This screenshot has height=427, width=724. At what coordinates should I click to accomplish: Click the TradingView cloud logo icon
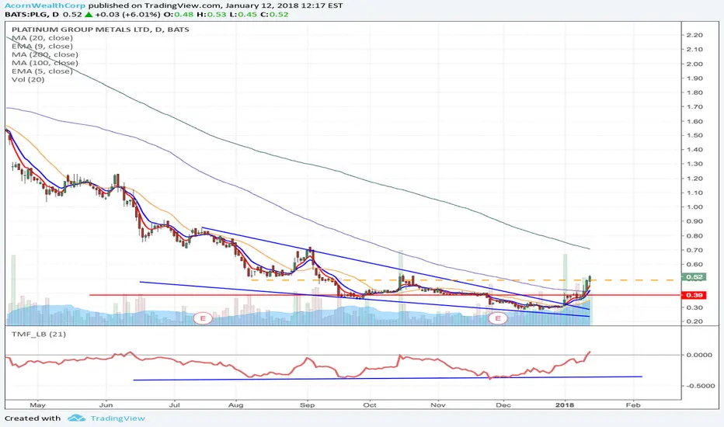pos(76,418)
